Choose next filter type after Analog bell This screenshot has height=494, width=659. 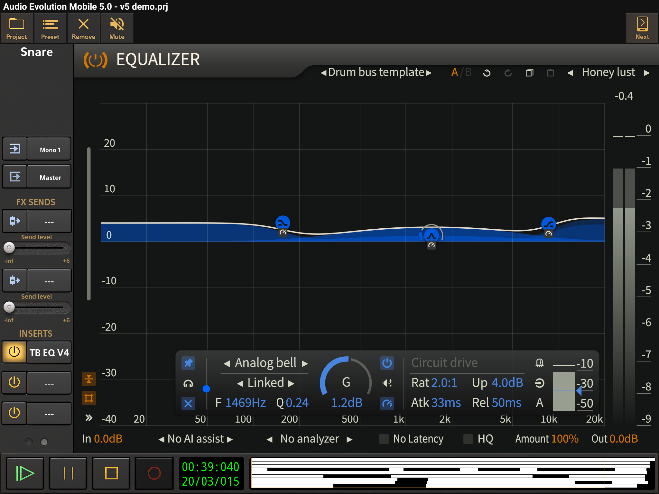[x=304, y=363]
